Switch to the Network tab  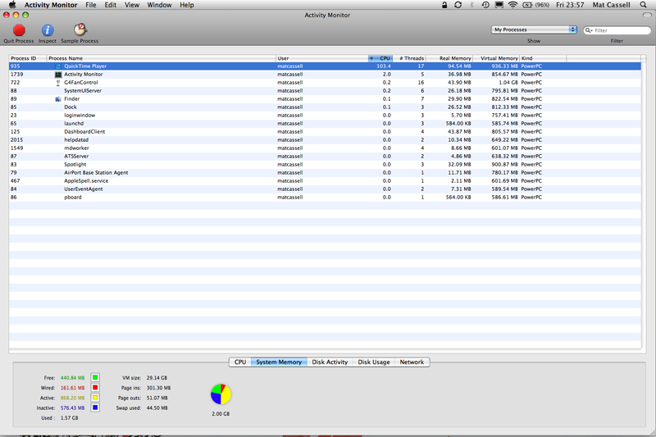(412, 362)
